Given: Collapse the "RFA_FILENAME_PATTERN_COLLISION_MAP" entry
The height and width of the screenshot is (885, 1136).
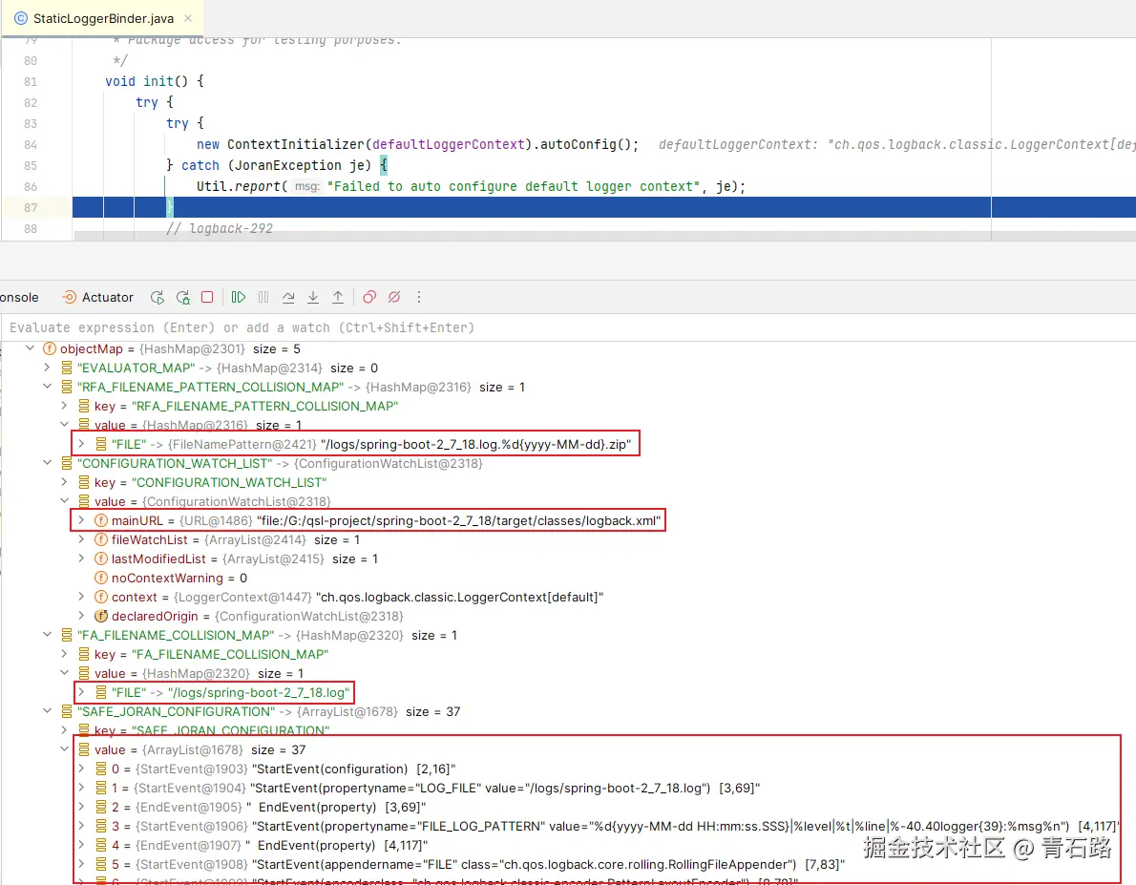Looking at the screenshot, I should pos(47,387).
